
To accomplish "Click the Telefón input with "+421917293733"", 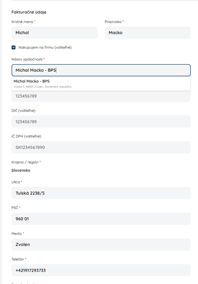I will click(x=101, y=270).
